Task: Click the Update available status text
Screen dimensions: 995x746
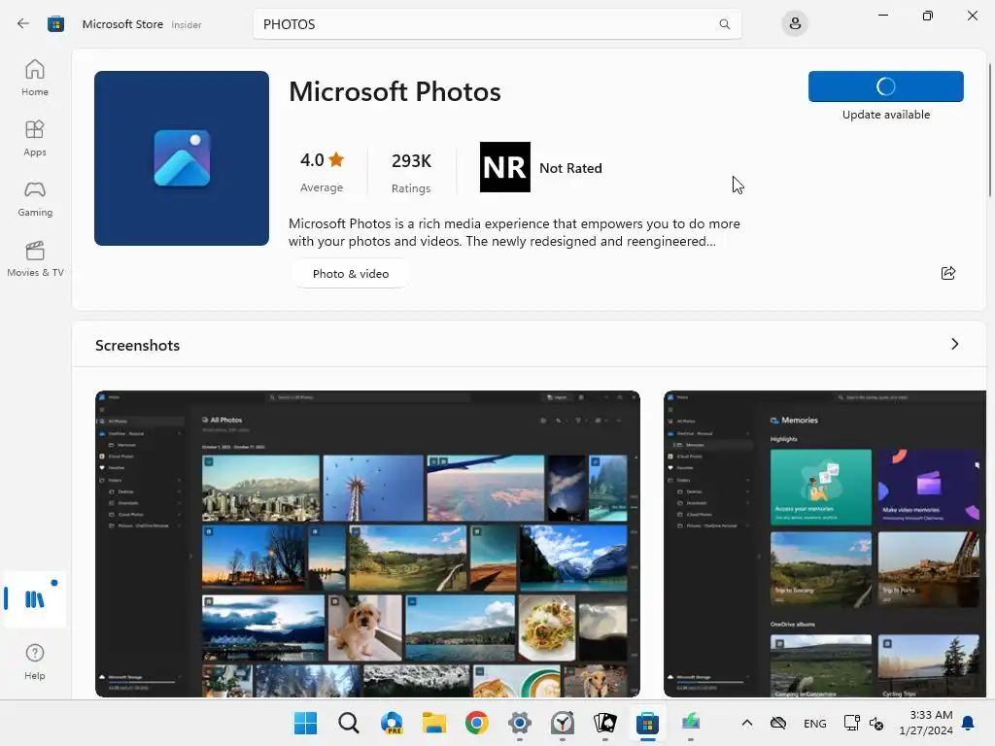Action: coord(886,115)
